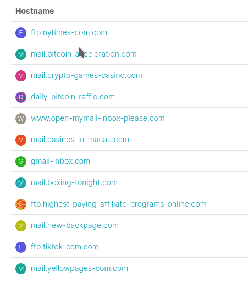
Task: Open the ftp.tiktok-com.com link
Action: pos(65,247)
